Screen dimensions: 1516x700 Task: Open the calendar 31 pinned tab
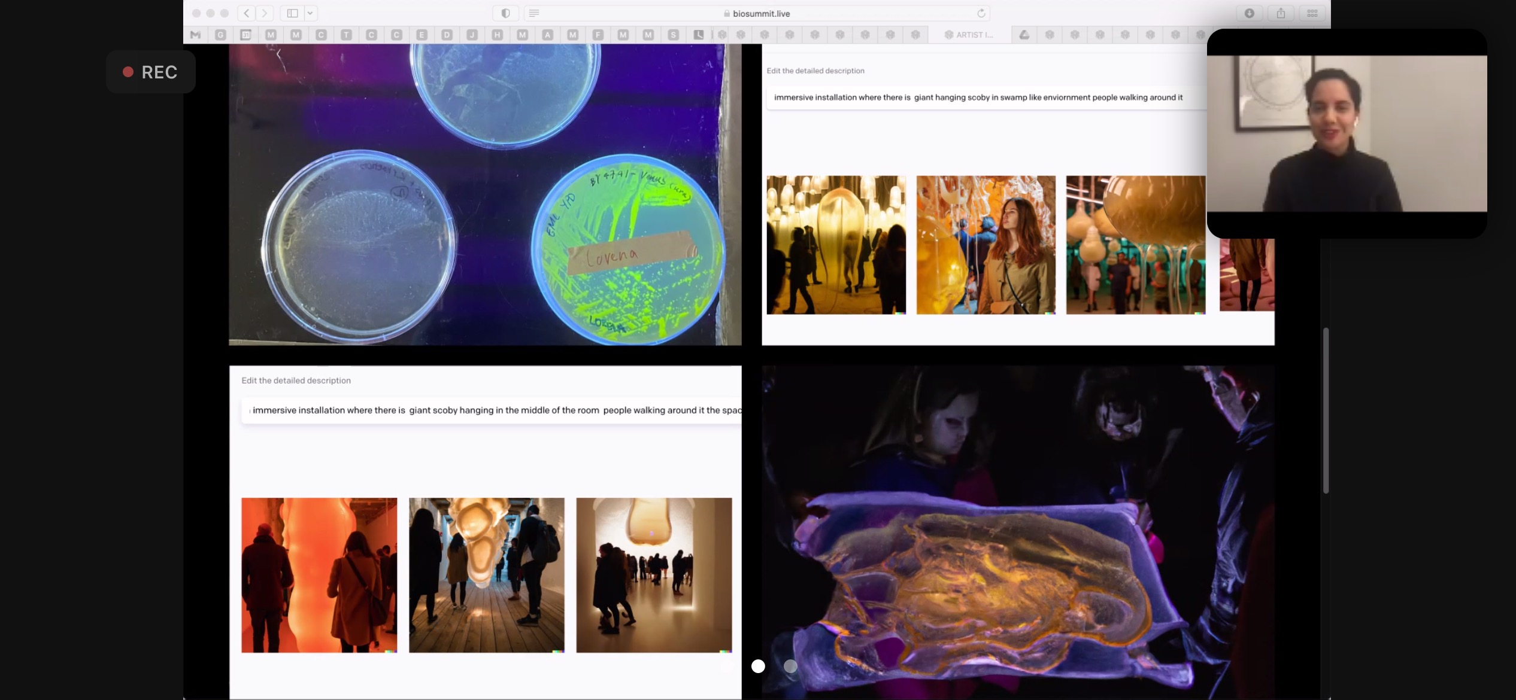click(245, 35)
